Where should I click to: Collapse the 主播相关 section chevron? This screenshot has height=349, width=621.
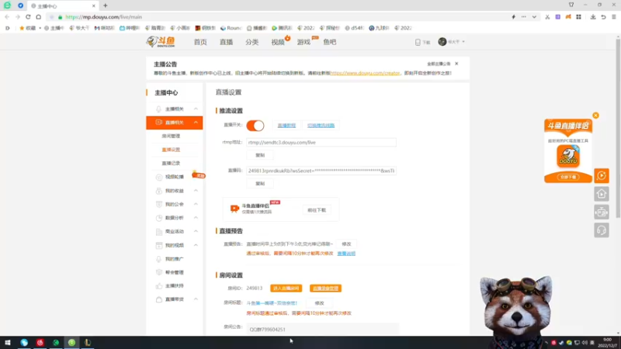[x=196, y=109]
